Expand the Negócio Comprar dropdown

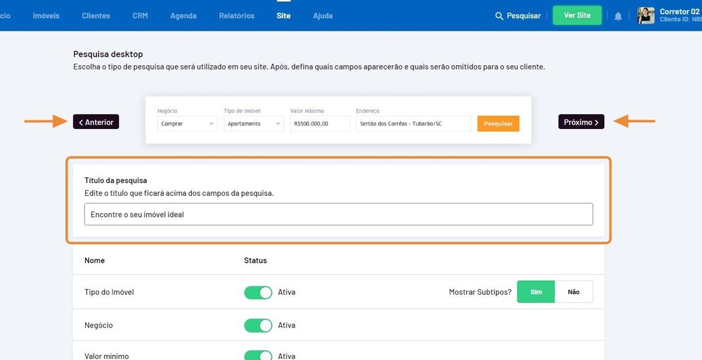coord(187,124)
